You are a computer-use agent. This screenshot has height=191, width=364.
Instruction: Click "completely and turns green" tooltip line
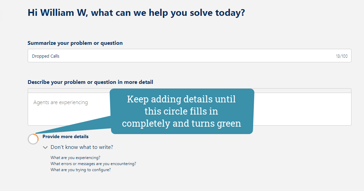[x=181, y=123]
